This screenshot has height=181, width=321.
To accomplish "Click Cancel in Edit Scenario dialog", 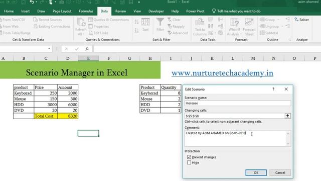I will tap(280, 172).
